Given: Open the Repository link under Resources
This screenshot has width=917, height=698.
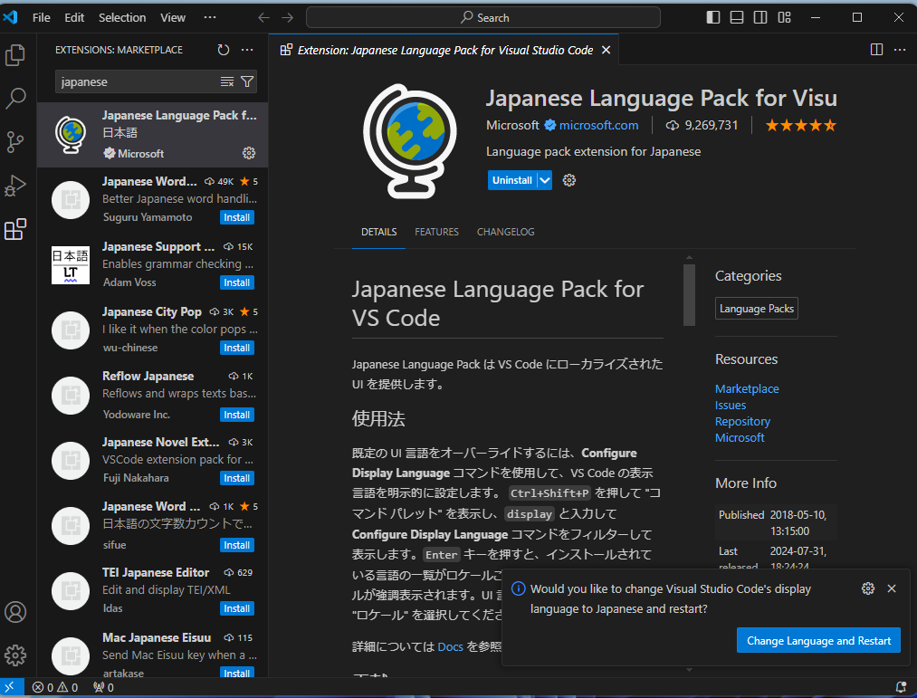Looking at the screenshot, I should 742,421.
